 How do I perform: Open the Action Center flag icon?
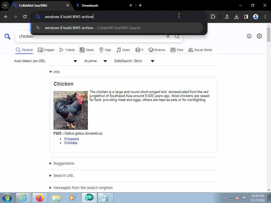click(244, 198)
